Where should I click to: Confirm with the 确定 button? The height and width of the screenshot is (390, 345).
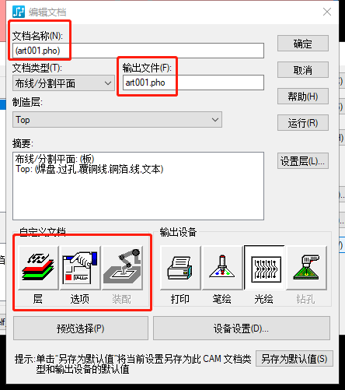pos(303,44)
